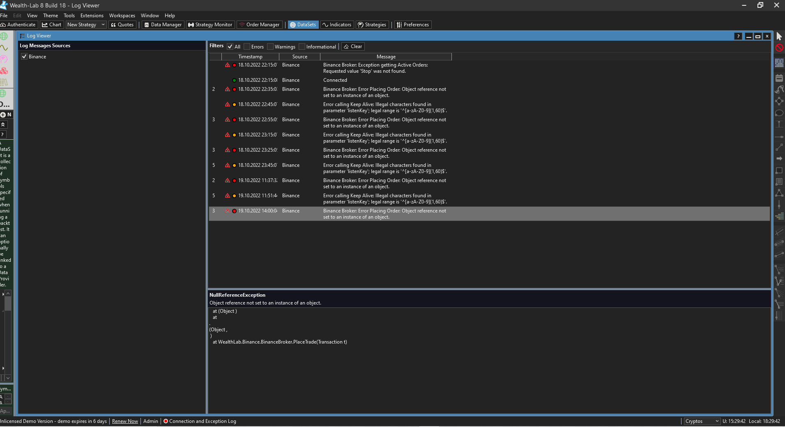Click the Renew Now link

pyautogui.click(x=125, y=421)
